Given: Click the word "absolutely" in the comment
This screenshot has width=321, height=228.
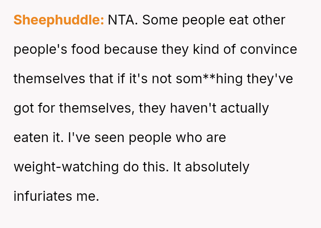Looking at the screenshot, I should point(217,167).
